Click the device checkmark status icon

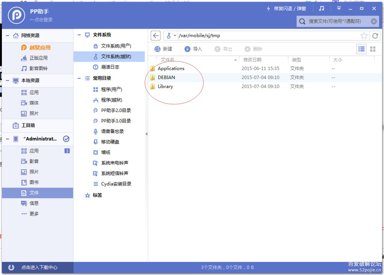point(66,139)
